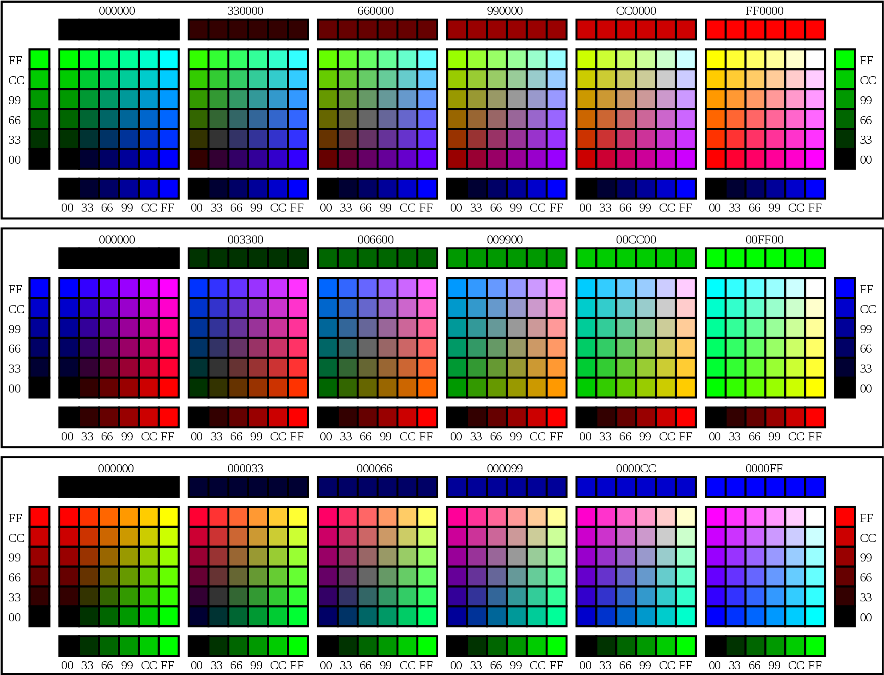
Task: Select the hot pink FF0099 swatch in 000099 grid
Action: [x=457, y=517]
